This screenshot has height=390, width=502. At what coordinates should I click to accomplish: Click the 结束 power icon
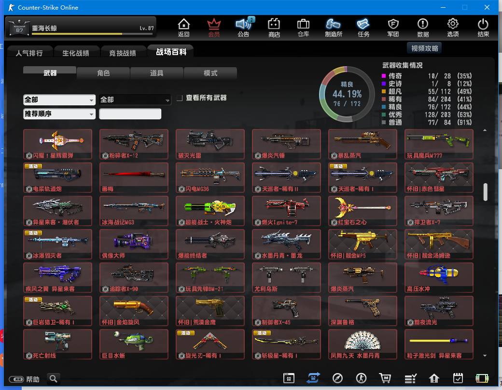(x=483, y=27)
